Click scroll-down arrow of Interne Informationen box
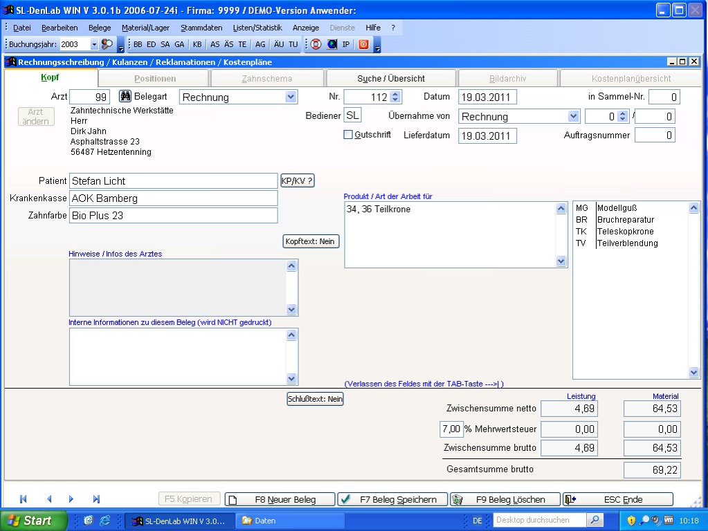Image resolution: width=708 pixels, height=531 pixels. point(291,378)
